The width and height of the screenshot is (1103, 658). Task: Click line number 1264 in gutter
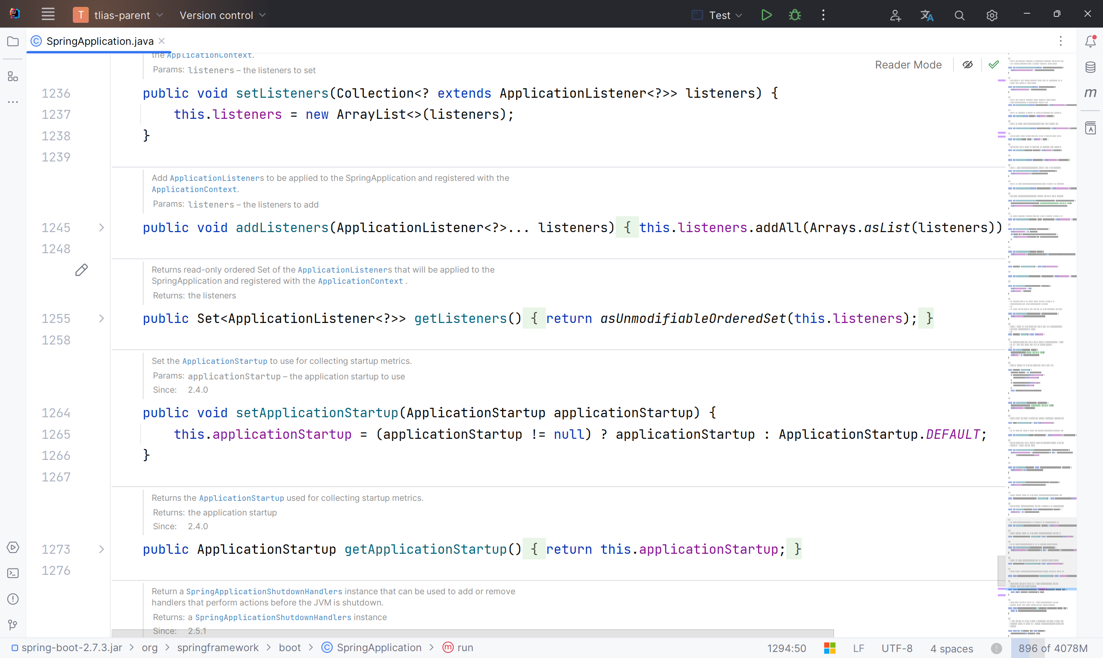click(x=56, y=413)
